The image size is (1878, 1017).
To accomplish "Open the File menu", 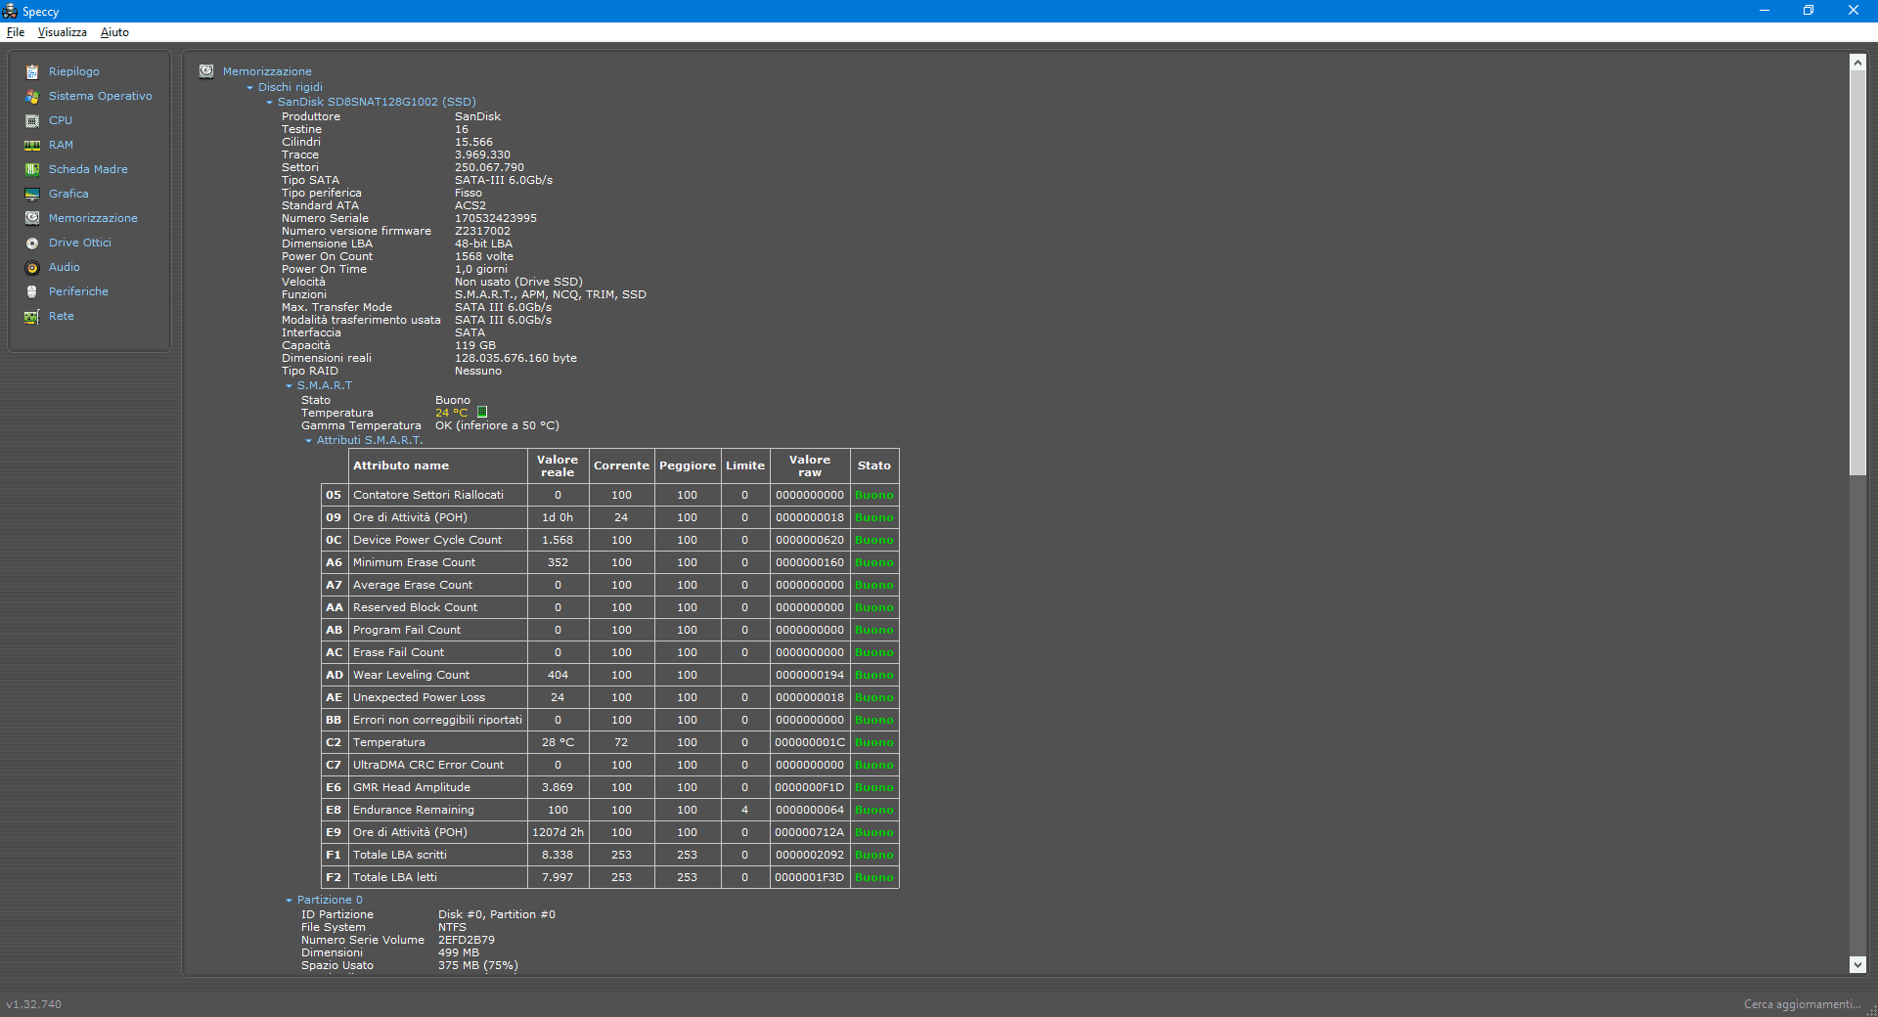I will (x=16, y=32).
